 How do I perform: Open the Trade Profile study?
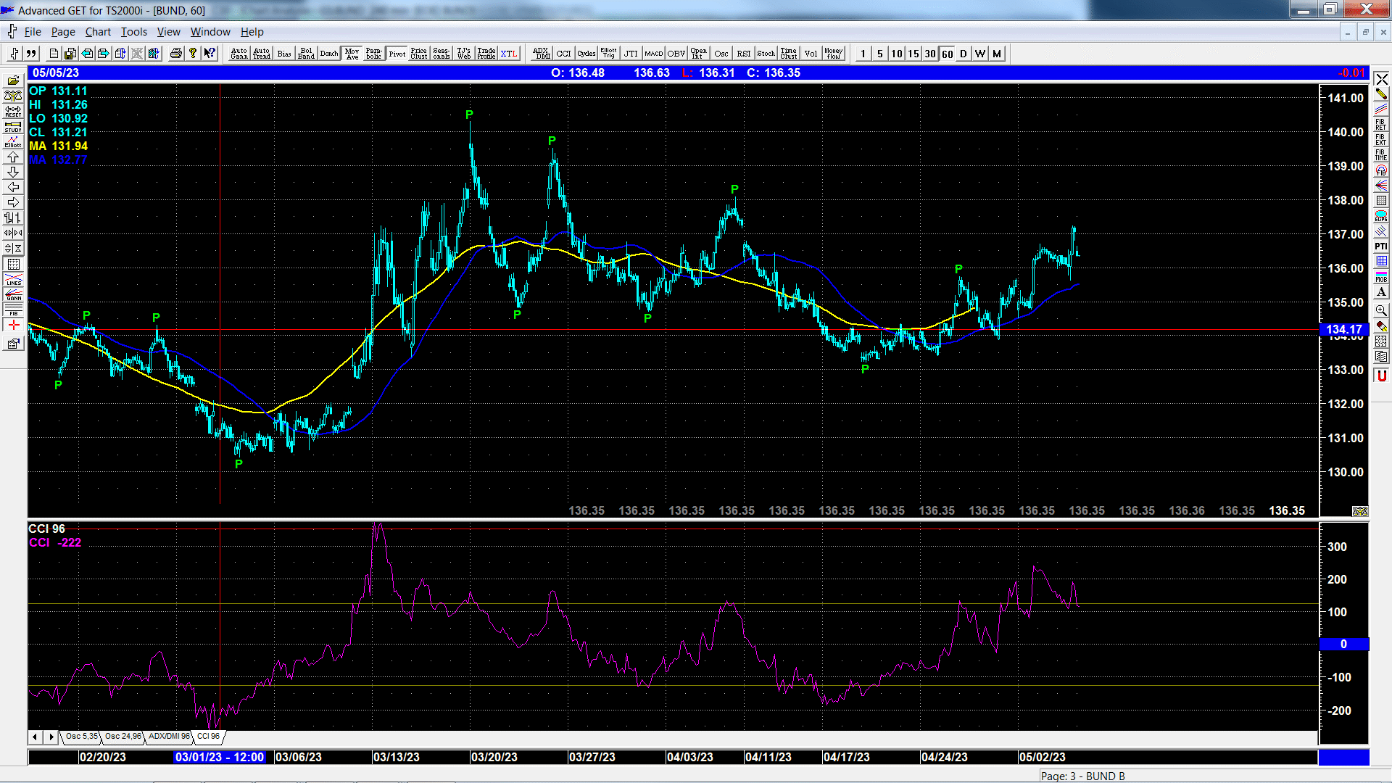[486, 54]
